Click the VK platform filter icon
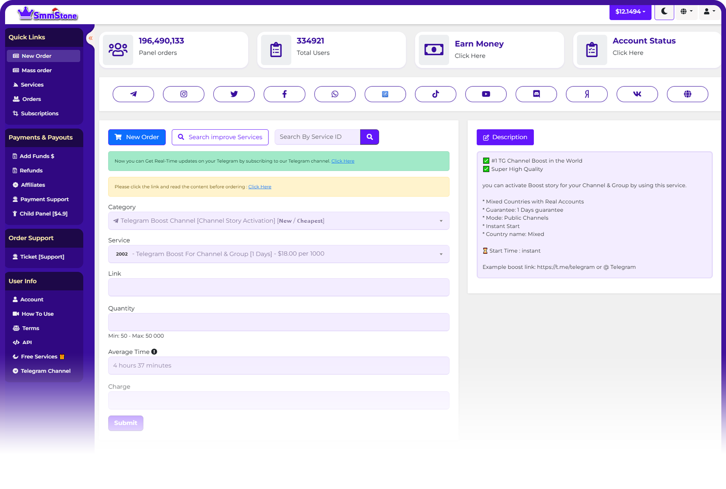This screenshot has height=489, width=726. (637, 94)
